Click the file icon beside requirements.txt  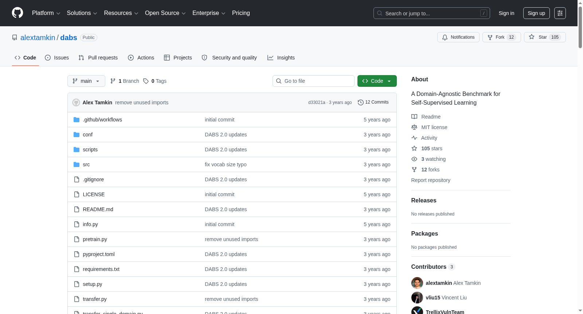[77, 269]
